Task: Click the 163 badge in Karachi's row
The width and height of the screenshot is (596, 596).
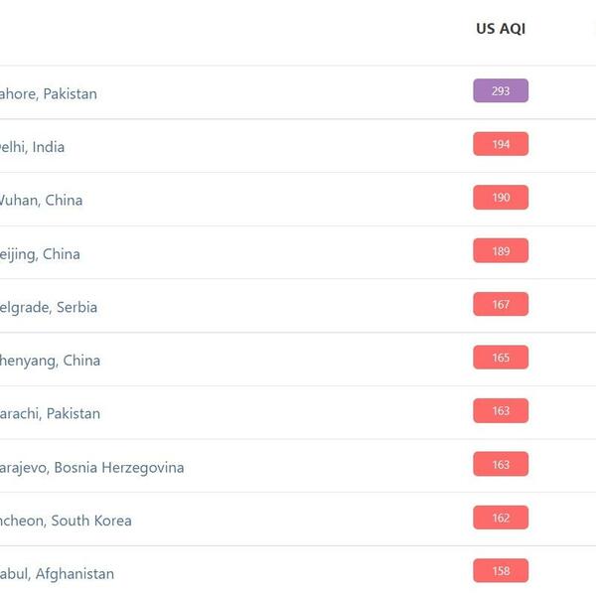Action: click(501, 411)
